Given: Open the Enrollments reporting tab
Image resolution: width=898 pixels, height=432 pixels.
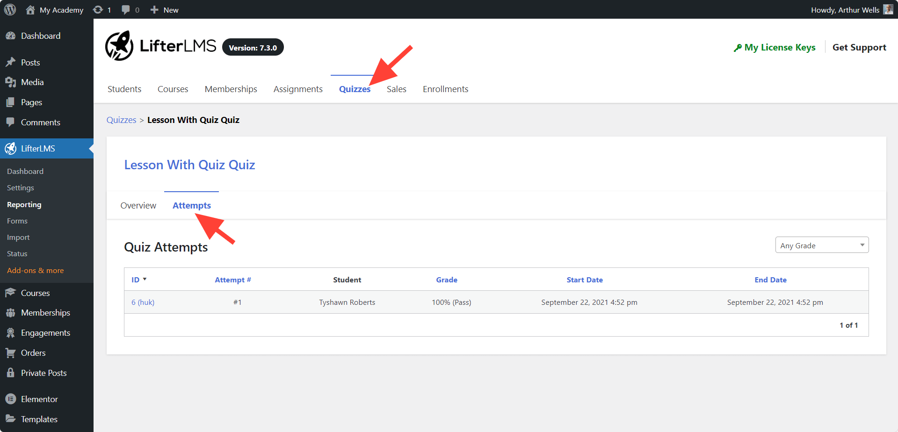Looking at the screenshot, I should pos(445,89).
